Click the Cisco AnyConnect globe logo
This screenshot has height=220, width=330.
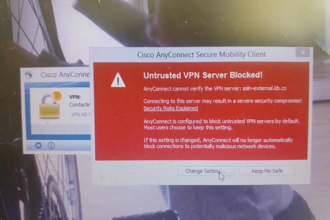(x=29, y=75)
